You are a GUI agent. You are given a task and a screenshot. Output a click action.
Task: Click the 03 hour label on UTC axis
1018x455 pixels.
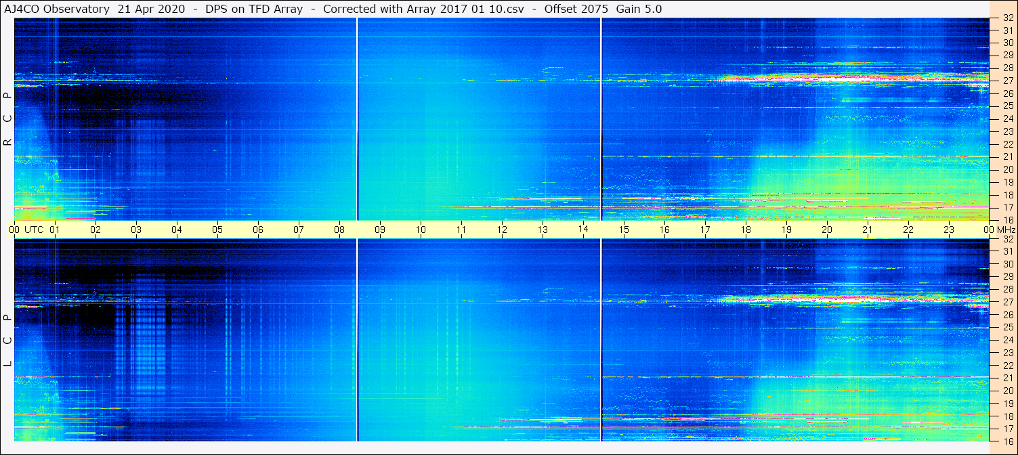pyautogui.click(x=136, y=230)
